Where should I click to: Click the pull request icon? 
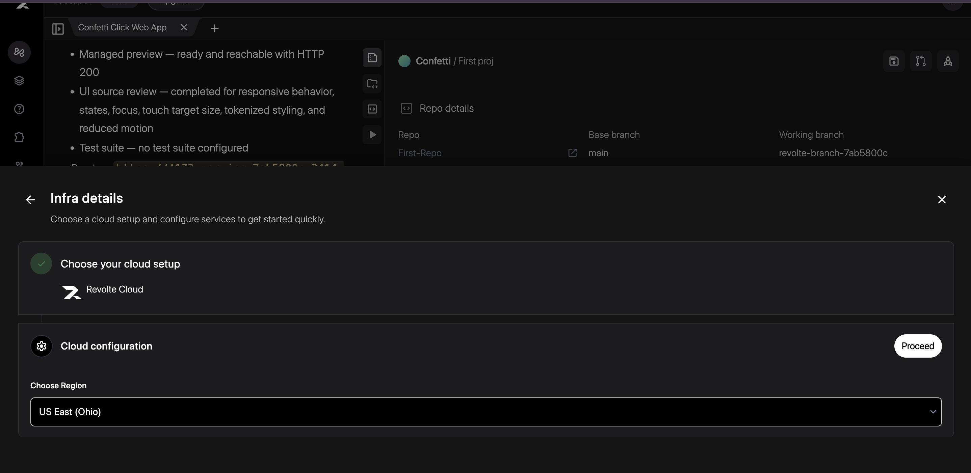pos(921,61)
